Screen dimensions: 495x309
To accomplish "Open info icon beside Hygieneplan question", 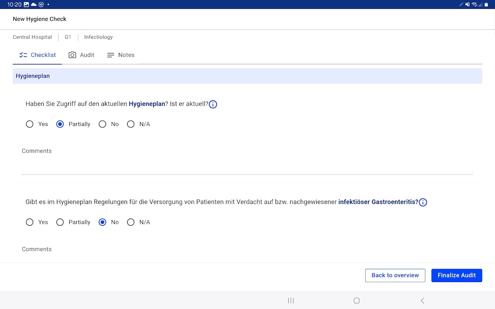I will tap(213, 104).
